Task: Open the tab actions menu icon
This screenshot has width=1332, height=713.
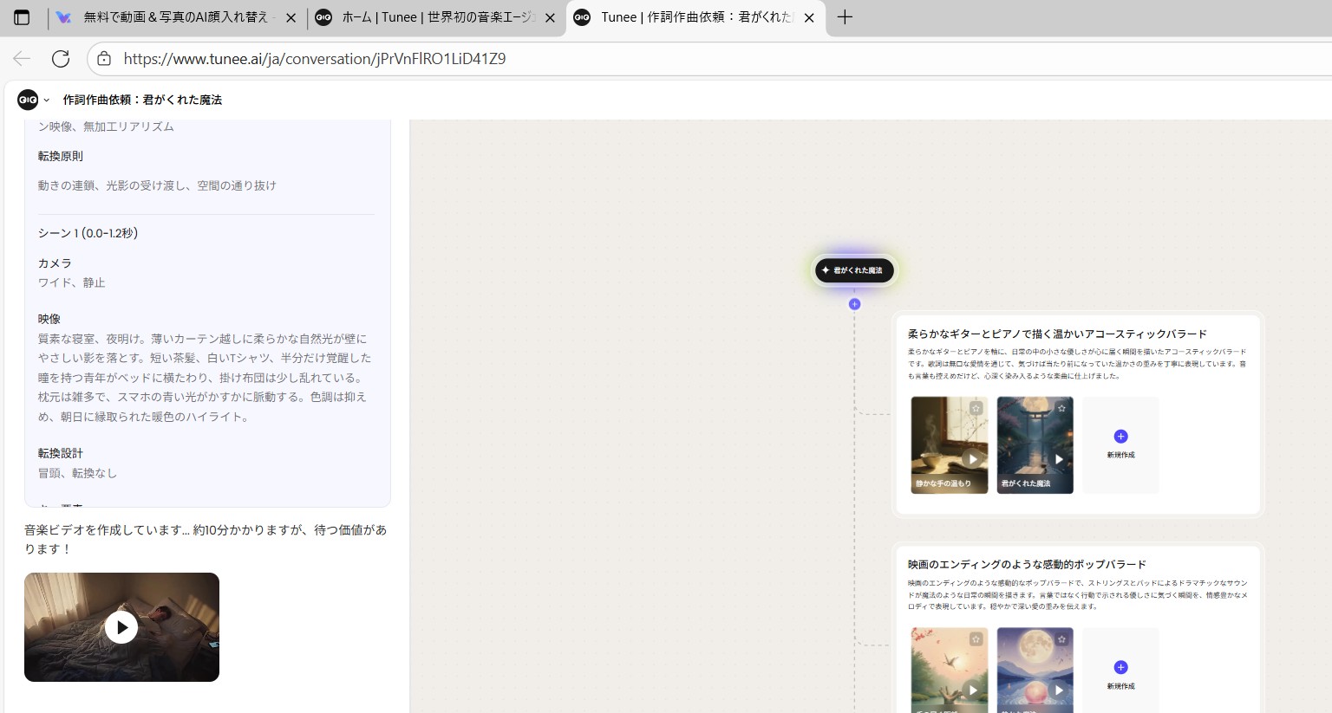Action: [x=22, y=17]
